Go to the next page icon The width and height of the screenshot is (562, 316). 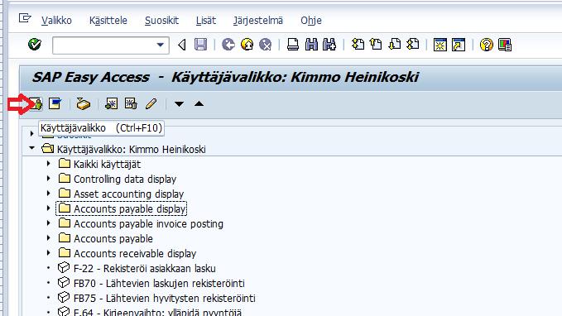[395, 45]
